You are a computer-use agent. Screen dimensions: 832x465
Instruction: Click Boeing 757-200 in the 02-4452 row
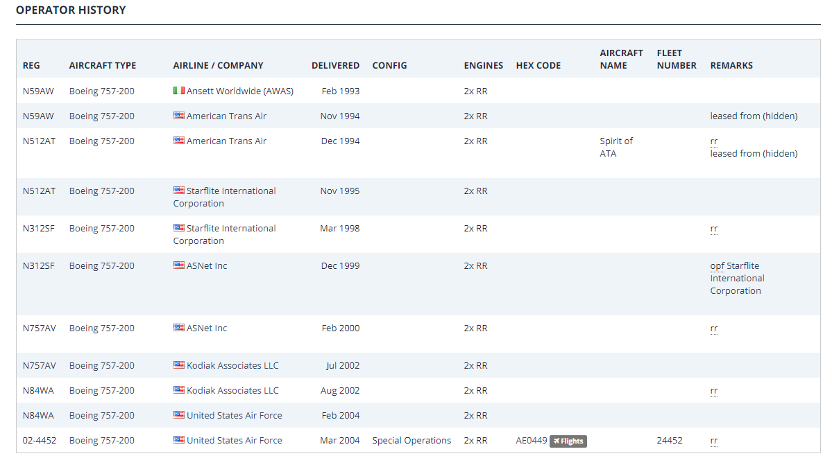(x=102, y=440)
